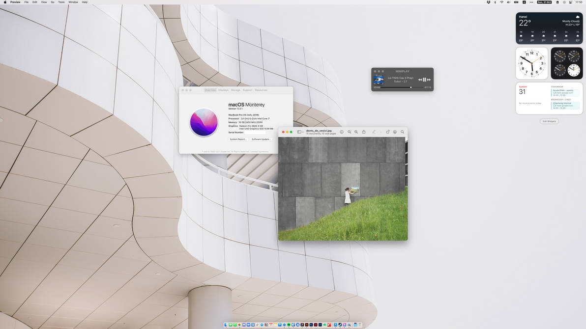Open the Edit menu

pos(35,2)
